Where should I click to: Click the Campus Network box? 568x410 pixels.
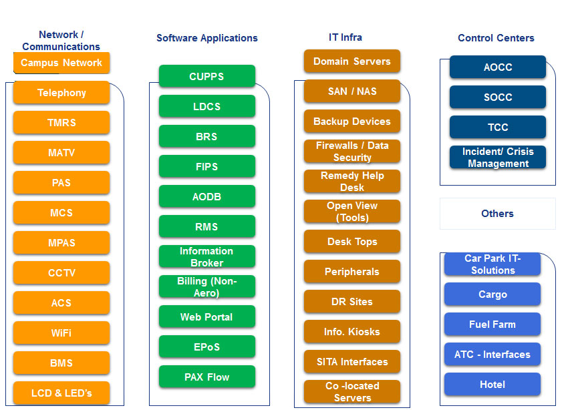(61, 63)
